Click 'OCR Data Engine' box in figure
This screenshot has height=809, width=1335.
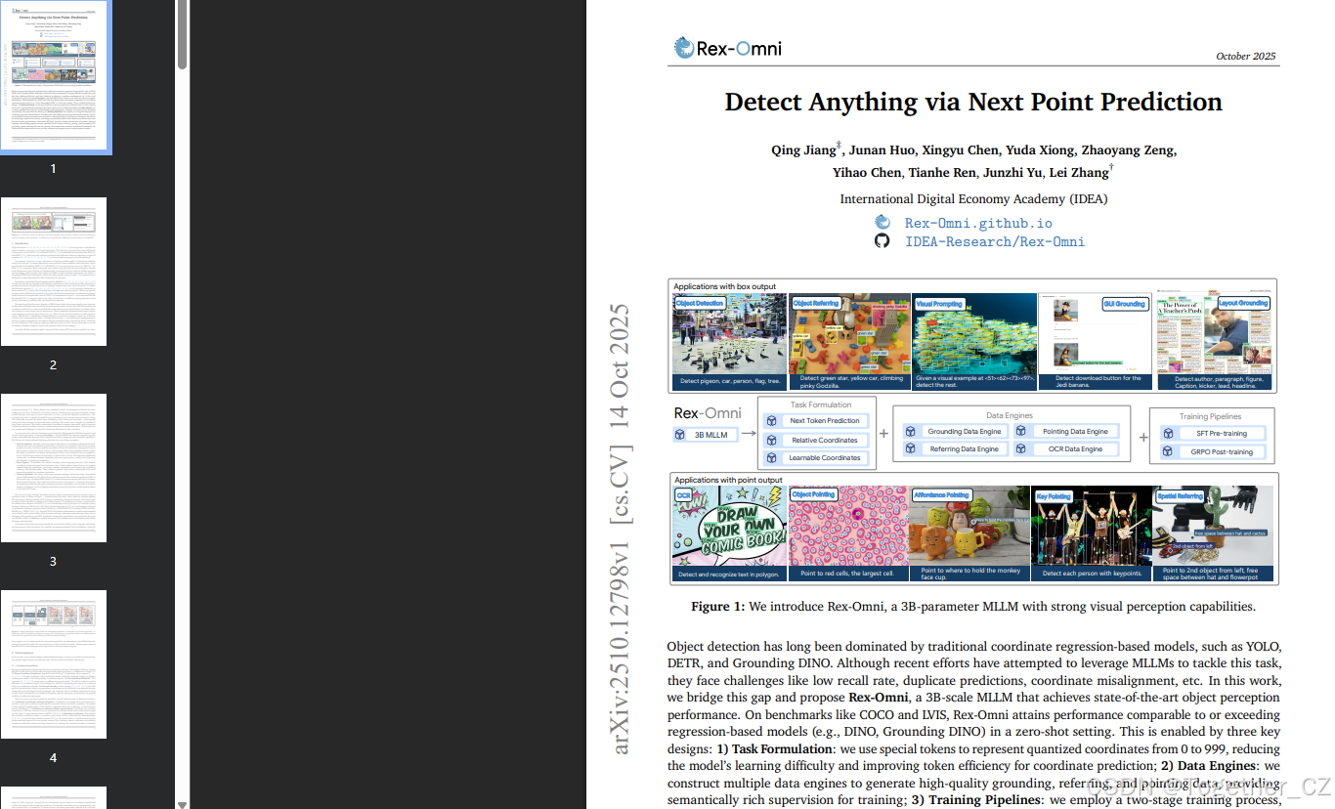(1066, 448)
